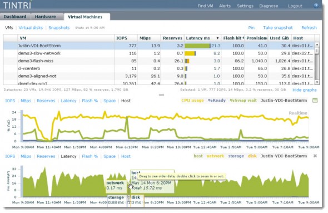Click the Tintri logo

(x=17, y=5)
